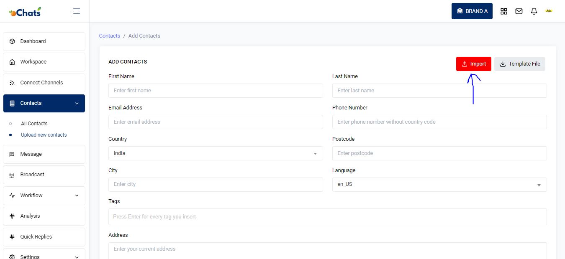
Task: Click the red Import button
Action: [474, 64]
